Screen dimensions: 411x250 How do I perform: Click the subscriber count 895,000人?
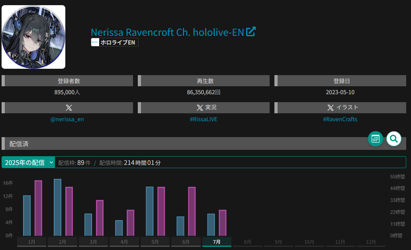[x=67, y=92]
